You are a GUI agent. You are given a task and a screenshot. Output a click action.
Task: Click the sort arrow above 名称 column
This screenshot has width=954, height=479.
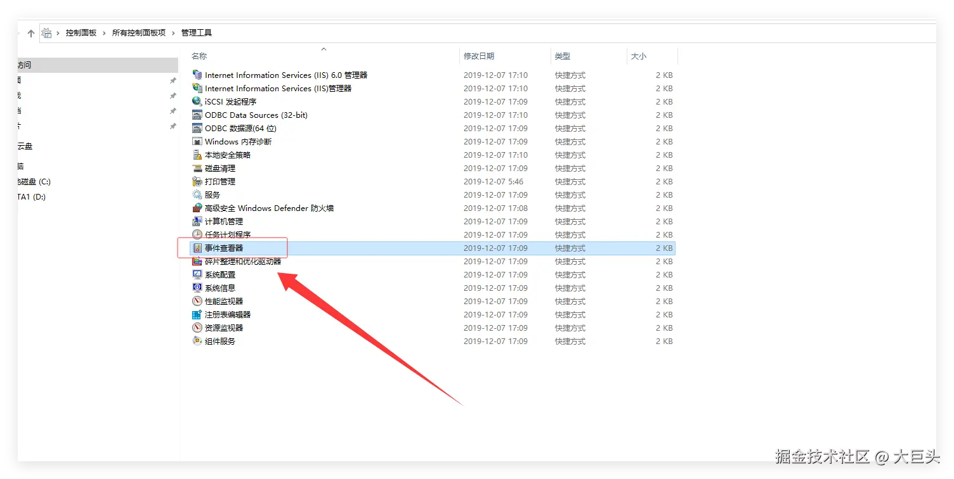323,49
